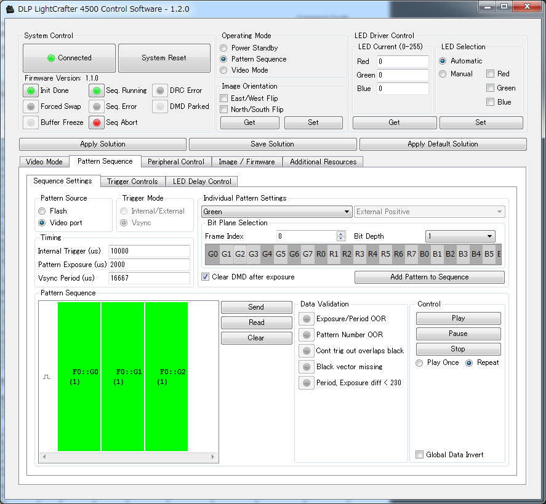546x504 pixels.
Task: Click the application icon in the title bar
Action: (10, 9)
